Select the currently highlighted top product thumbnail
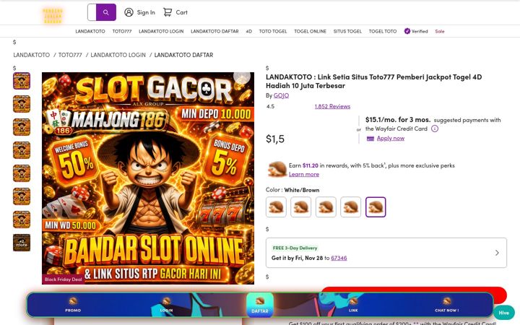This screenshot has height=325, width=520. [22, 81]
